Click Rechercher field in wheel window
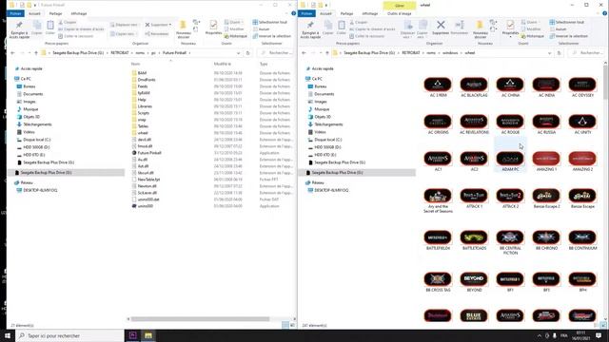The width and height of the screenshot is (609, 342). click(x=586, y=53)
